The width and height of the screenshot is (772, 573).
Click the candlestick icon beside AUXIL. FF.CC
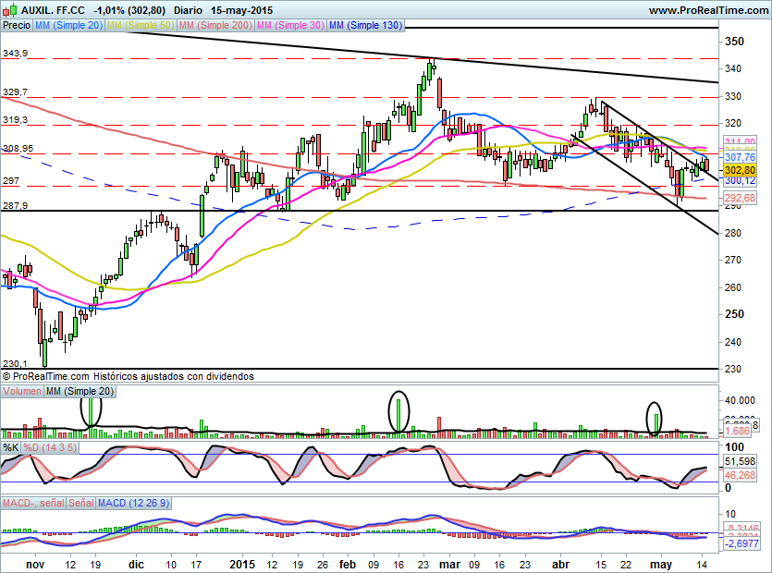click(8, 10)
